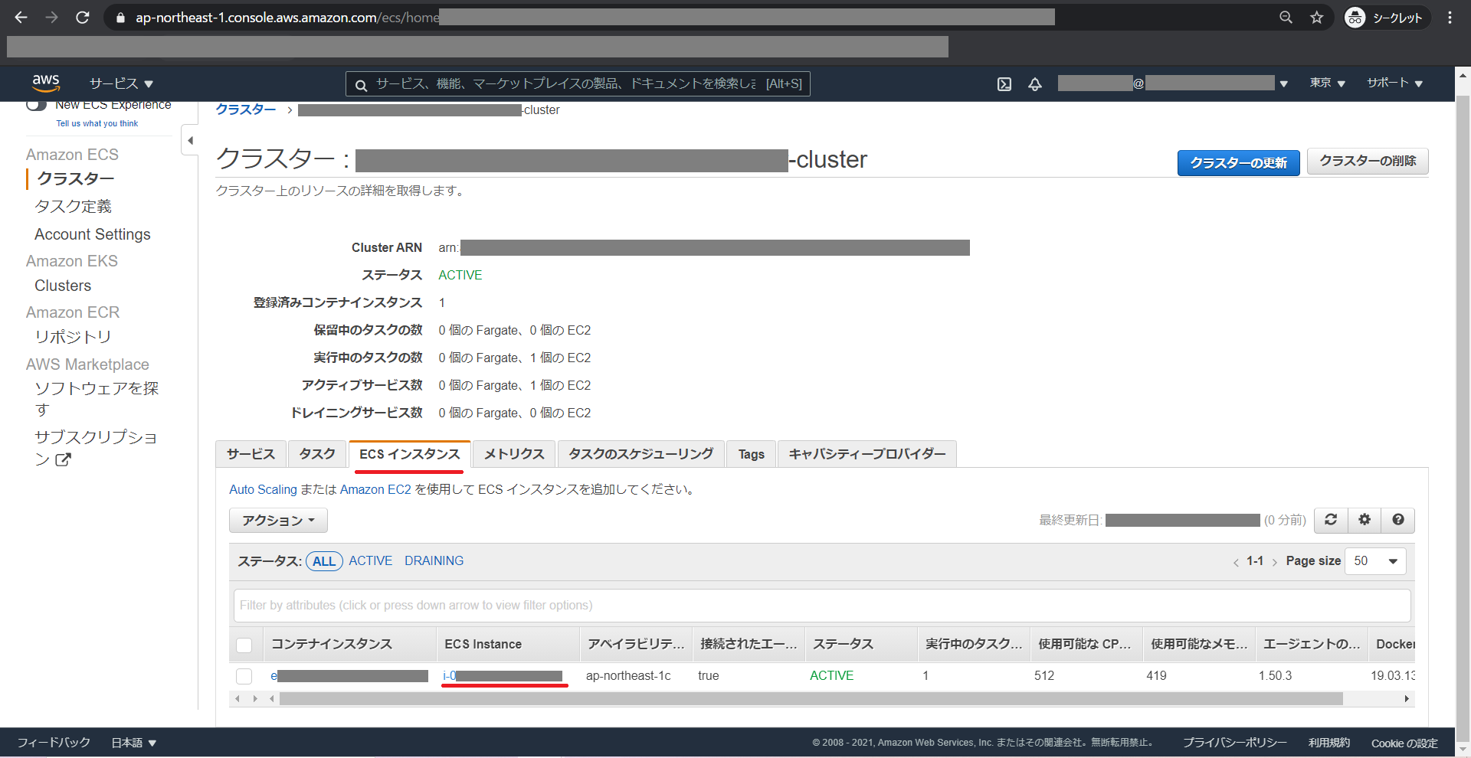Switch to the Tags tab
The height and width of the screenshot is (758, 1471).
click(750, 453)
